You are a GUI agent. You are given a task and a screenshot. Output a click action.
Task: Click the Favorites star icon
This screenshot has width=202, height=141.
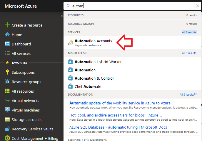[7, 63]
